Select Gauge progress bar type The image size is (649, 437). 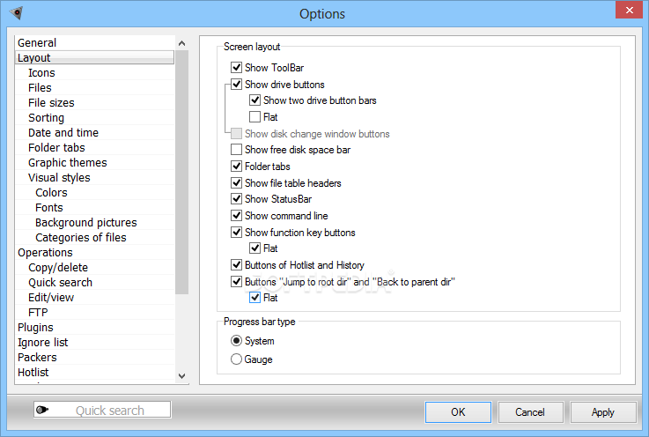[x=236, y=359]
